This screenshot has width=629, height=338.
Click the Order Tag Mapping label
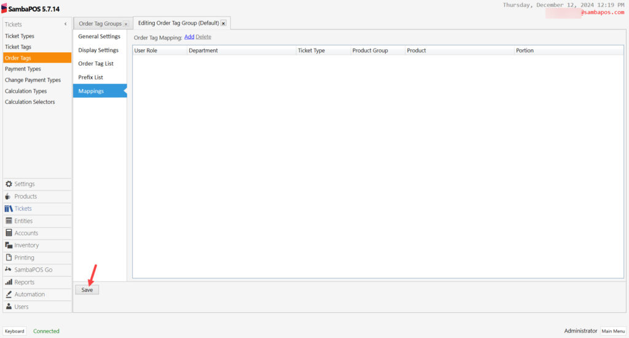[158, 37]
